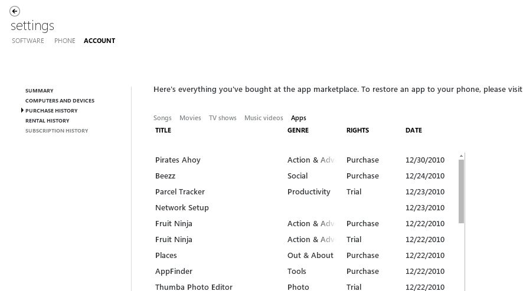
Task: Sort the list by TITLE column
Action: 163,130
